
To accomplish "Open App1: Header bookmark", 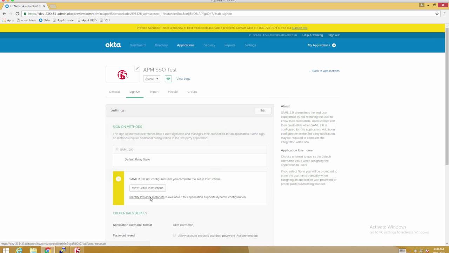I will click(x=63, y=20).
